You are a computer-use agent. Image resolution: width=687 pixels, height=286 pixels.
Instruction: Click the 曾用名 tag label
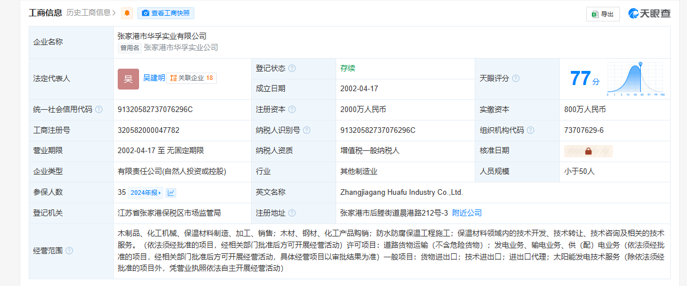click(129, 48)
